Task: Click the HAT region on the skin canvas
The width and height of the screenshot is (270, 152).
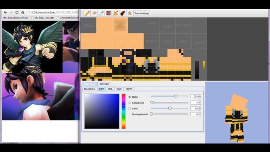Action: pos(152,24)
